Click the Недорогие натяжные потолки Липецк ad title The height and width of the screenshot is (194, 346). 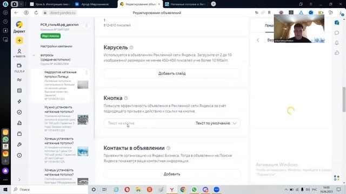(x=61, y=74)
